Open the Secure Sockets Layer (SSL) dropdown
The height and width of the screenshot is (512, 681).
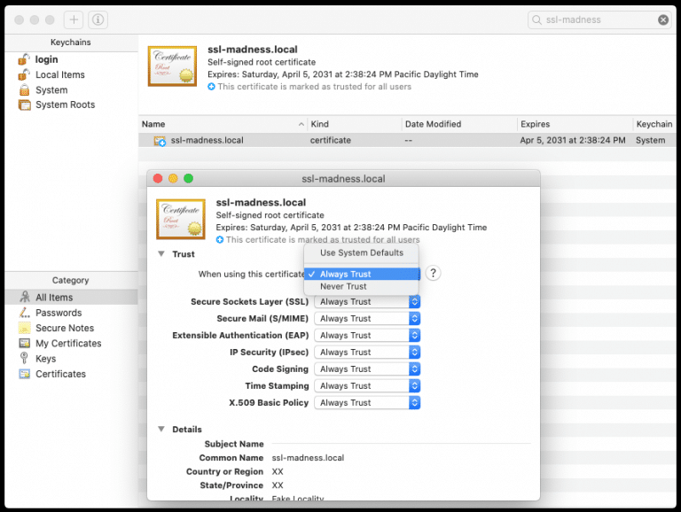pos(367,301)
